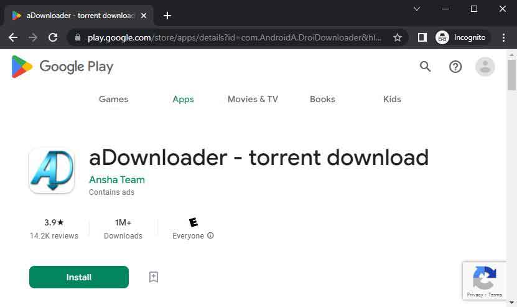The width and height of the screenshot is (517, 307).
Task: Open the account avatar menu
Action: coord(485,67)
